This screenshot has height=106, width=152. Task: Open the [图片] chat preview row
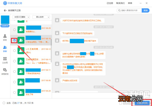point(28,53)
